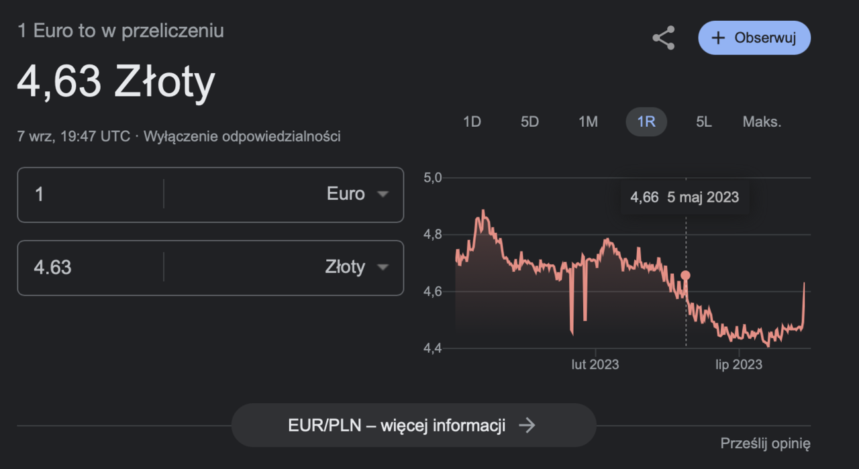Switch chart to 1M range
The image size is (859, 469).
tap(589, 122)
